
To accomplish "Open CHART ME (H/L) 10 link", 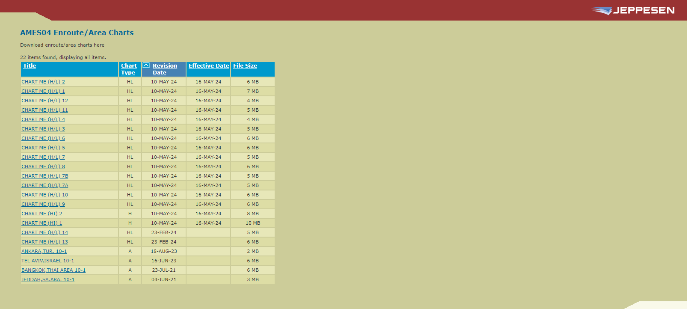I will (x=44, y=195).
